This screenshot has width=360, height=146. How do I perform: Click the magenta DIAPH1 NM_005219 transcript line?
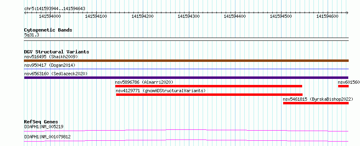(x=186, y=130)
